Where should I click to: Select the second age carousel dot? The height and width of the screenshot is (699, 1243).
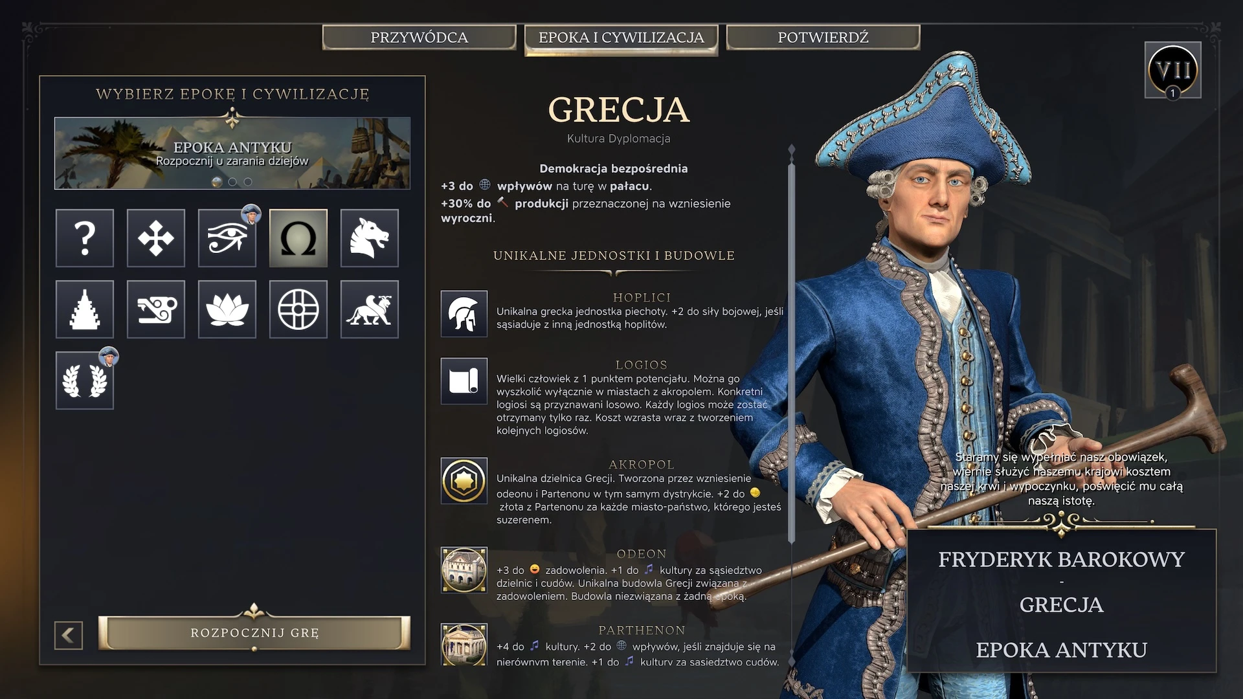pyautogui.click(x=232, y=182)
